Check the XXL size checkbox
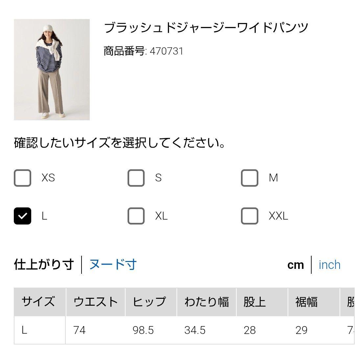 click(249, 216)
